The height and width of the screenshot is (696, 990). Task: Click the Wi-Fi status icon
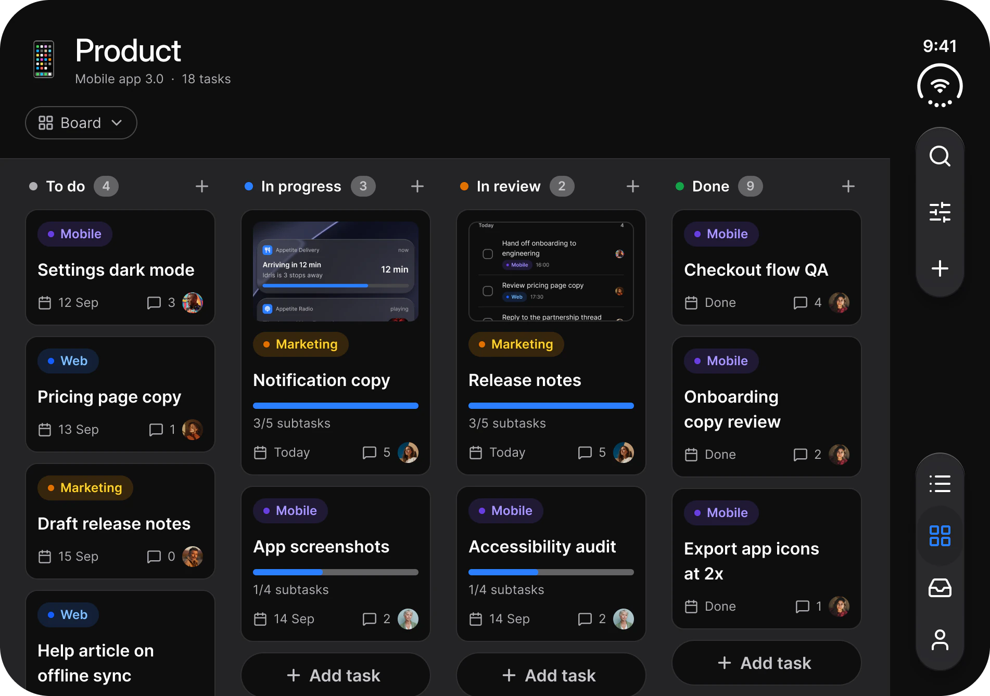click(x=940, y=86)
